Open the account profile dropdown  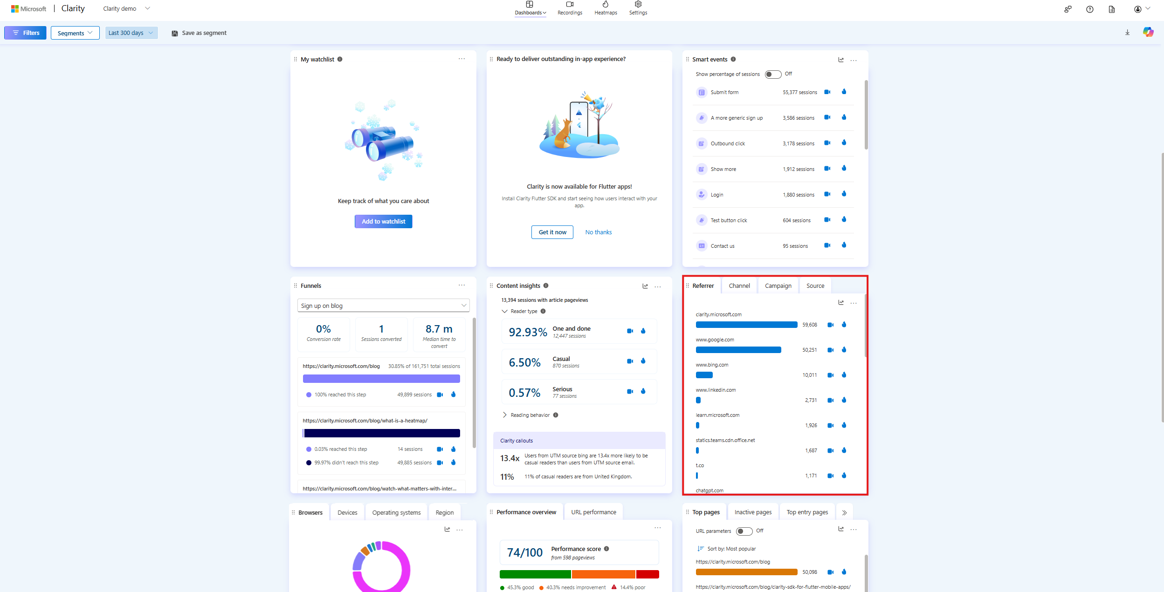pyautogui.click(x=1142, y=9)
